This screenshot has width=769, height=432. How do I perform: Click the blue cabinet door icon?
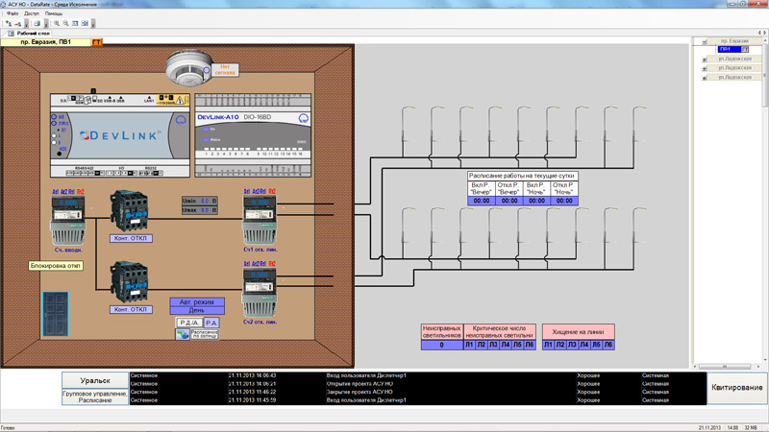tap(56, 314)
